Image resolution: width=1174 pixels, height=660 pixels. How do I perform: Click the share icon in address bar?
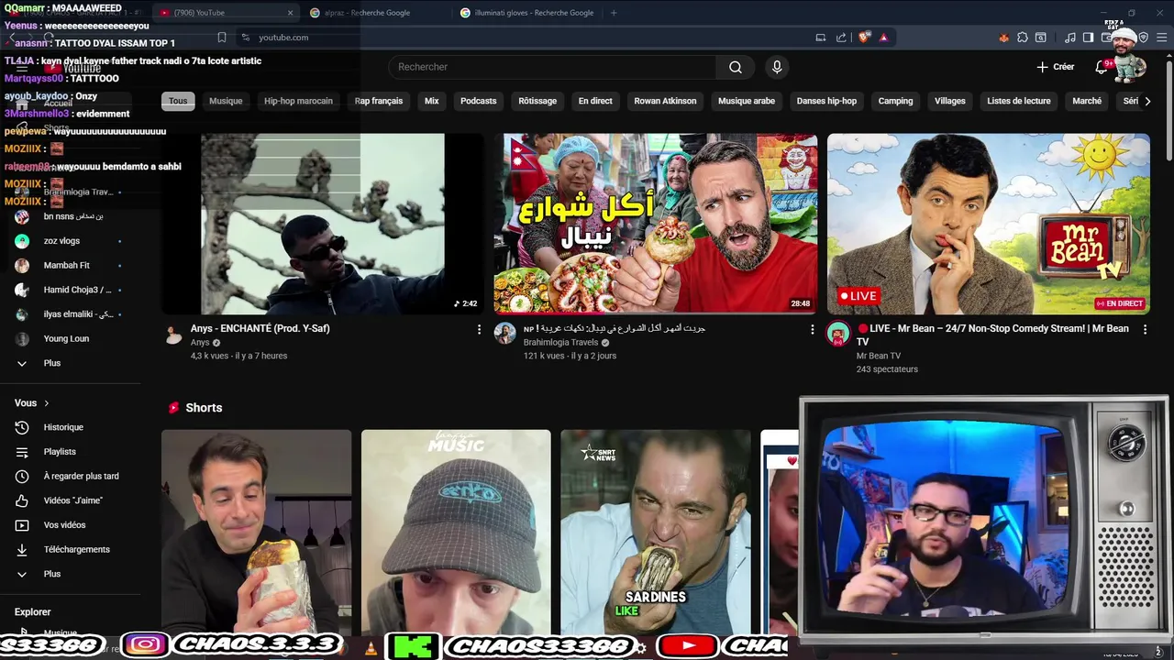pos(841,38)
